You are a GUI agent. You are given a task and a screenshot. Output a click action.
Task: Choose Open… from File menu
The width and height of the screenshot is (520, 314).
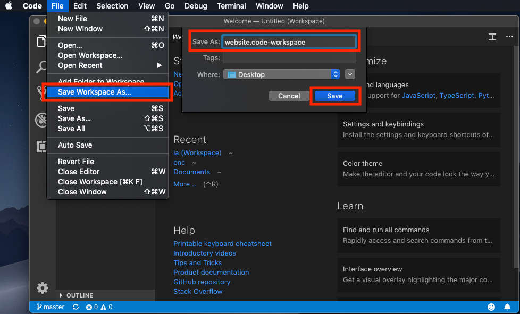click(108, 45)
